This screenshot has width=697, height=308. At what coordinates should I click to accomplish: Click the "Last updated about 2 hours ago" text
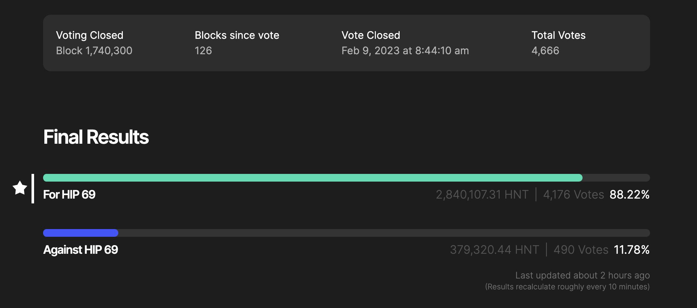[583, 275]
